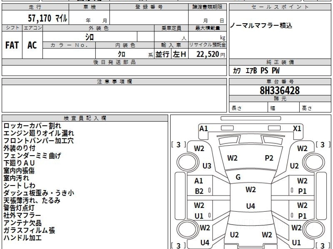Click the 純正装備 header

(x=280, y=62)
